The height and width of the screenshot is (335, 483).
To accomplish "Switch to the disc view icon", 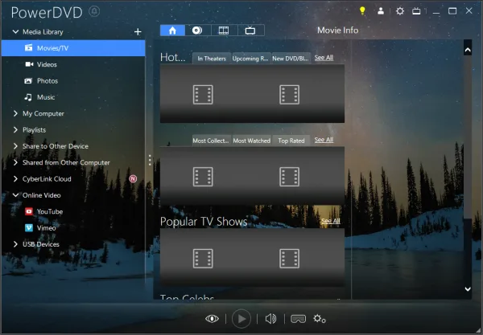I will pyautogui.click(x=197, y=31).
